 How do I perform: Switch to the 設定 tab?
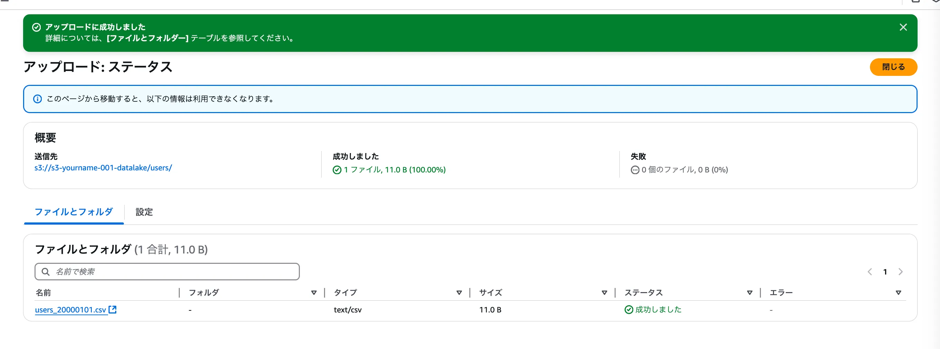(144, 212)
